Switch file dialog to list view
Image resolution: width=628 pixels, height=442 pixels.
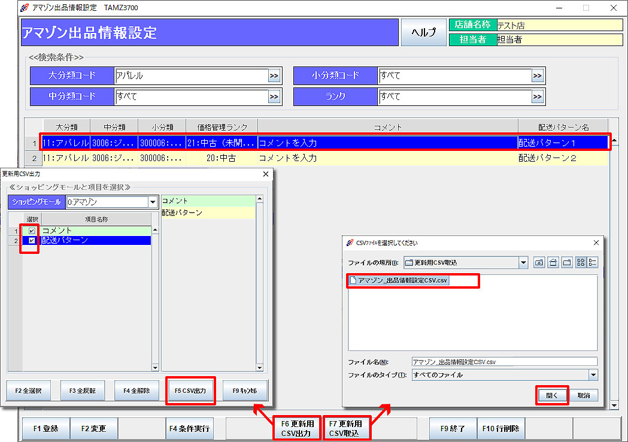pos(581,262)
